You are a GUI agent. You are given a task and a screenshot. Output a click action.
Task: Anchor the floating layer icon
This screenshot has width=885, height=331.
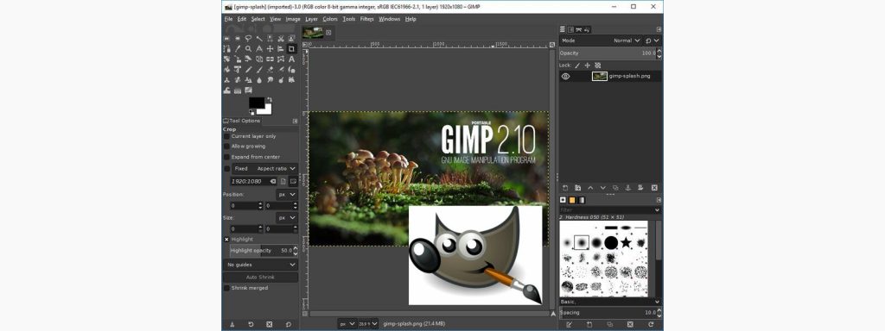(x=628, y=188)
